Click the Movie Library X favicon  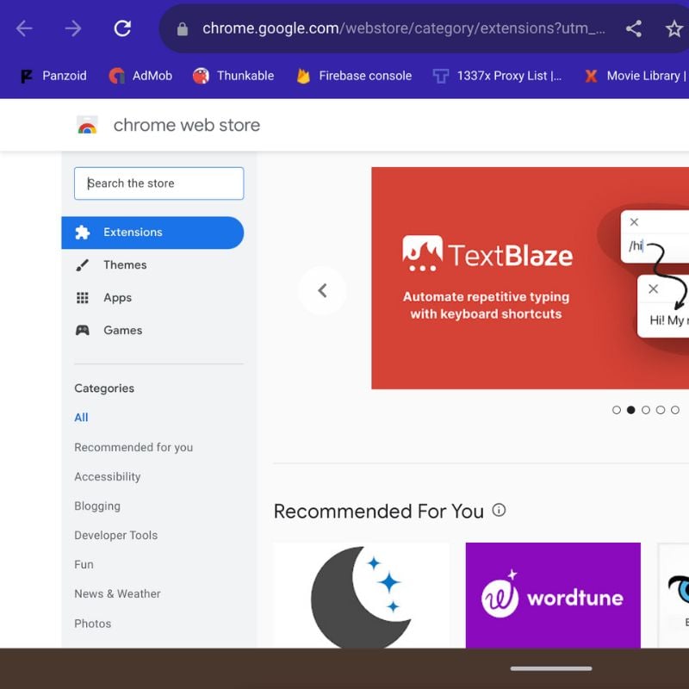[x=591, y=76]
